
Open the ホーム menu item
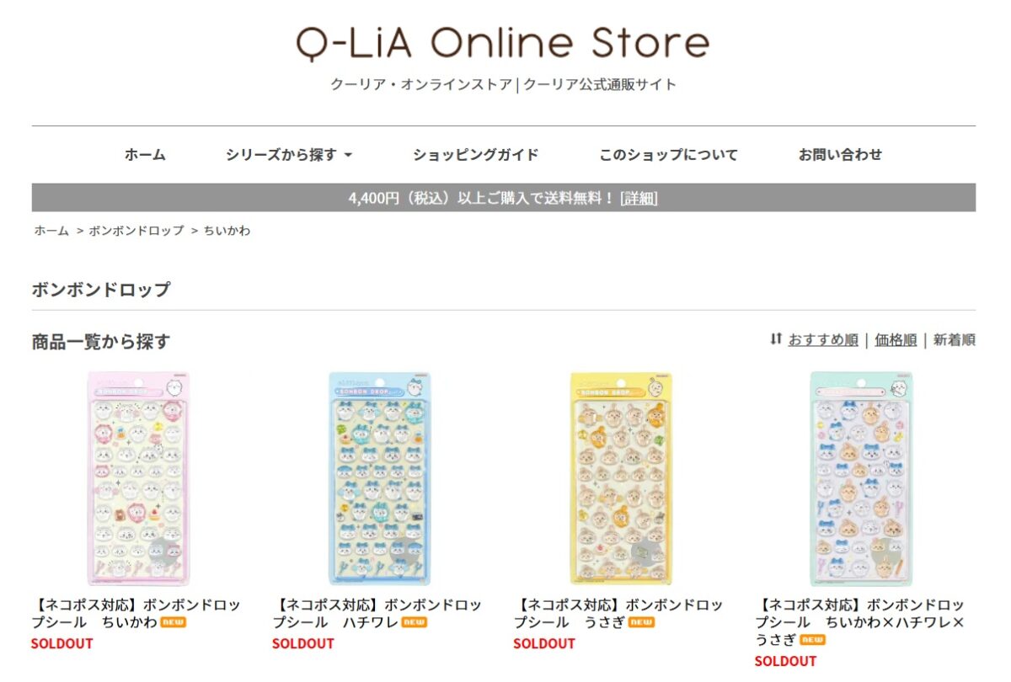coord(145,155)
